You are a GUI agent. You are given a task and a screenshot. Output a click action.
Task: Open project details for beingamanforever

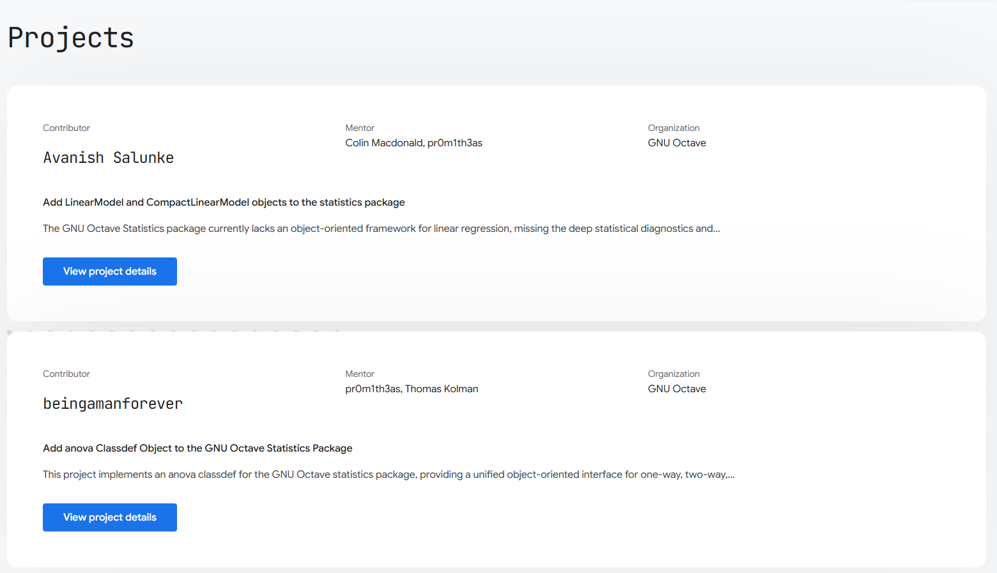point(110,517)
